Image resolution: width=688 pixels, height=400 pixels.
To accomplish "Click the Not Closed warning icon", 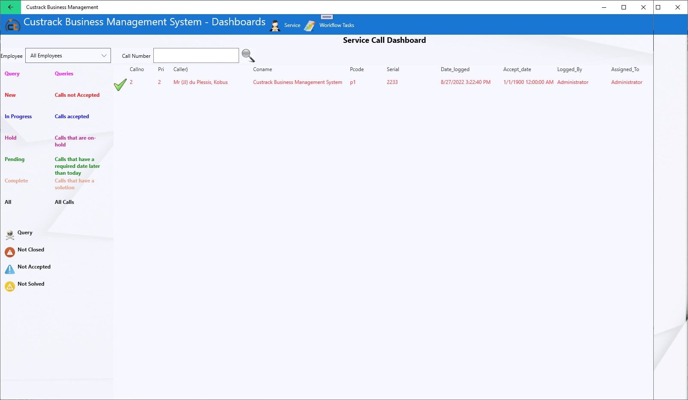I will 10,252.
